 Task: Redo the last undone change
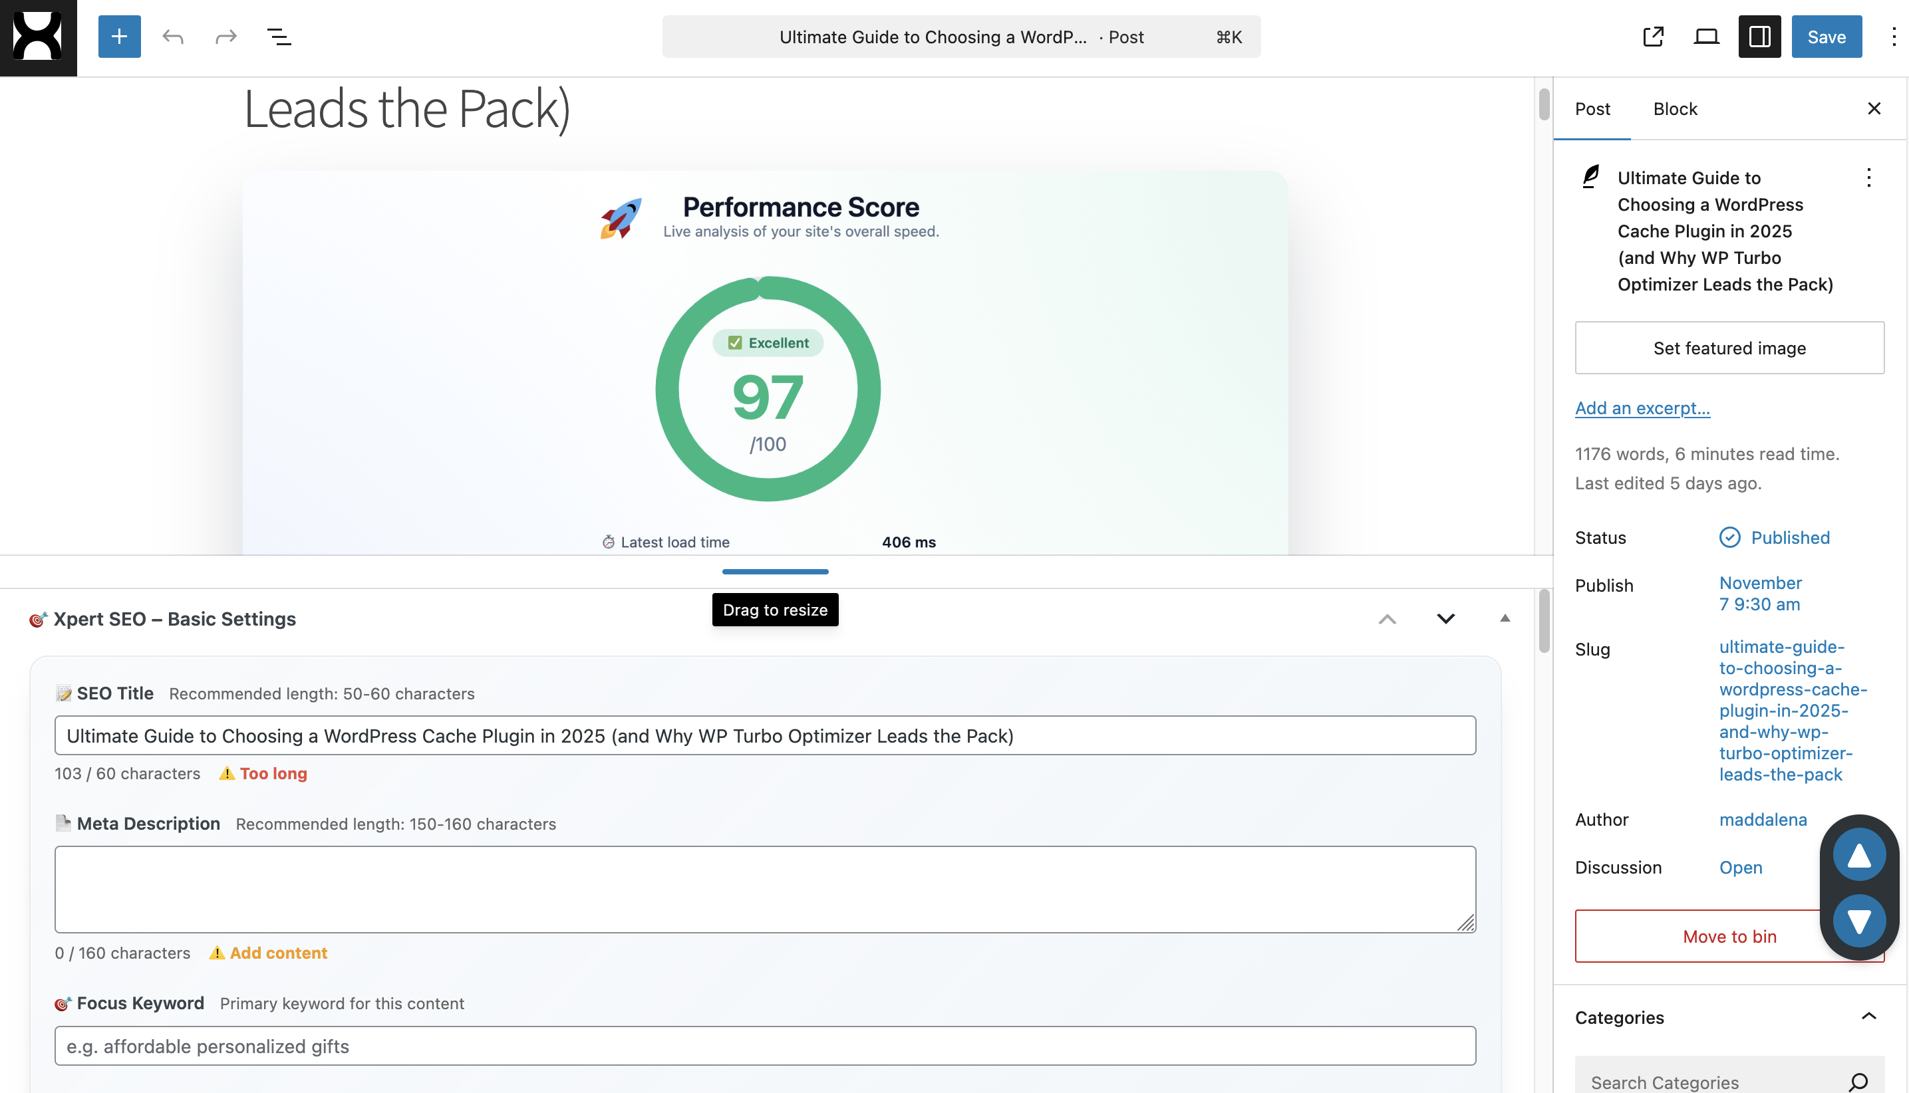point(226,37)
